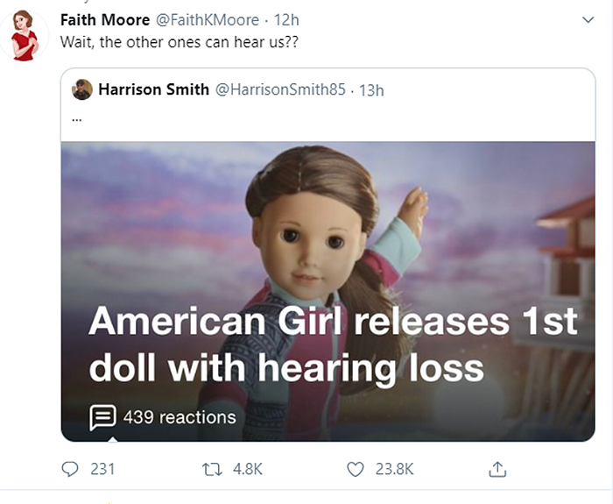Click the reactions comment icon on image
Image resolution: width=613 pixels, height=504 pixels.
click(x=103, y=417)
